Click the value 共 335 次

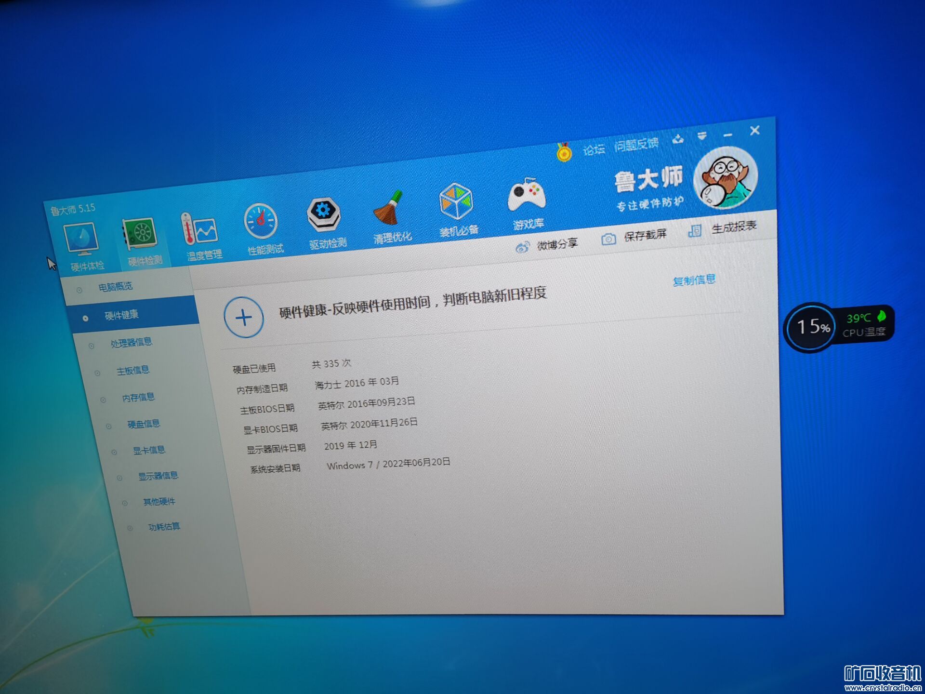coord(331,364)
